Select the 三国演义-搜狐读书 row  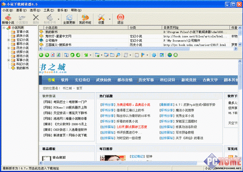(138, 45)
